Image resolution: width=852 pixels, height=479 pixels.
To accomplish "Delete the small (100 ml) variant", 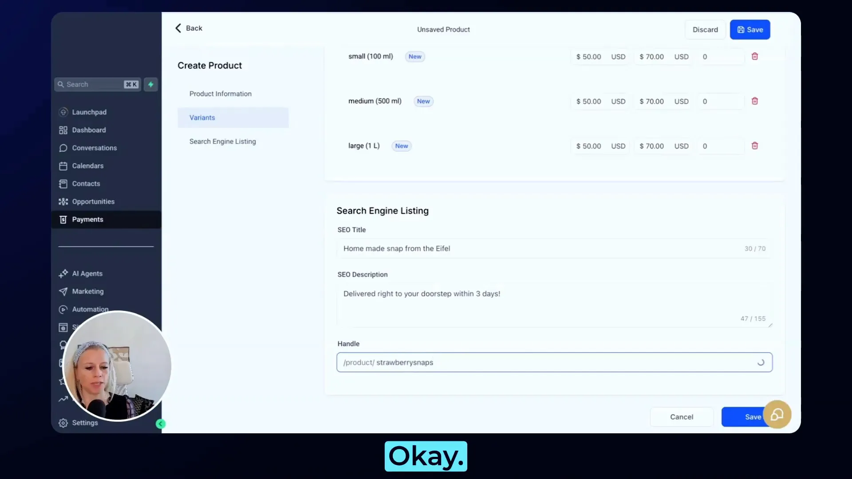I will click(754, 56).
